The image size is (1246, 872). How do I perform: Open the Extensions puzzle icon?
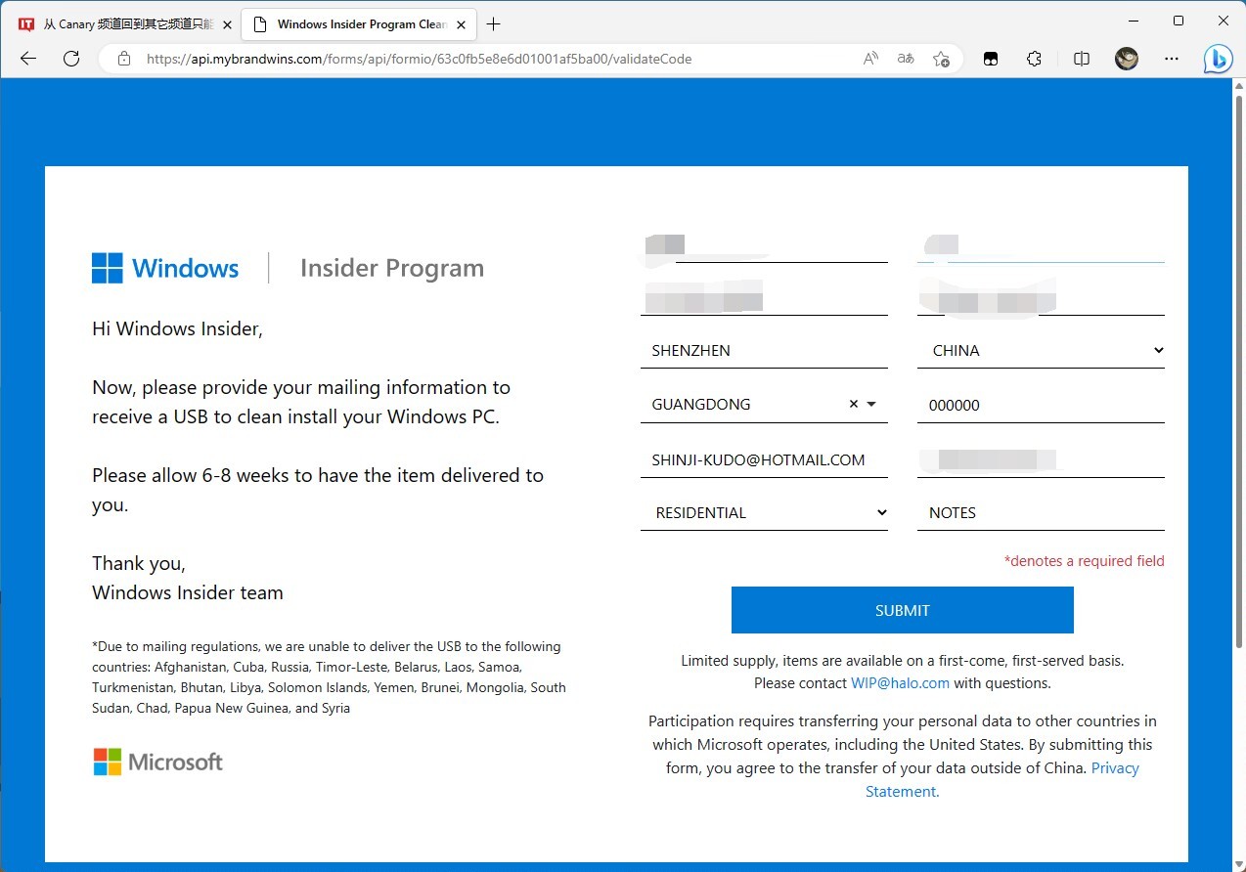[1034, 59]
